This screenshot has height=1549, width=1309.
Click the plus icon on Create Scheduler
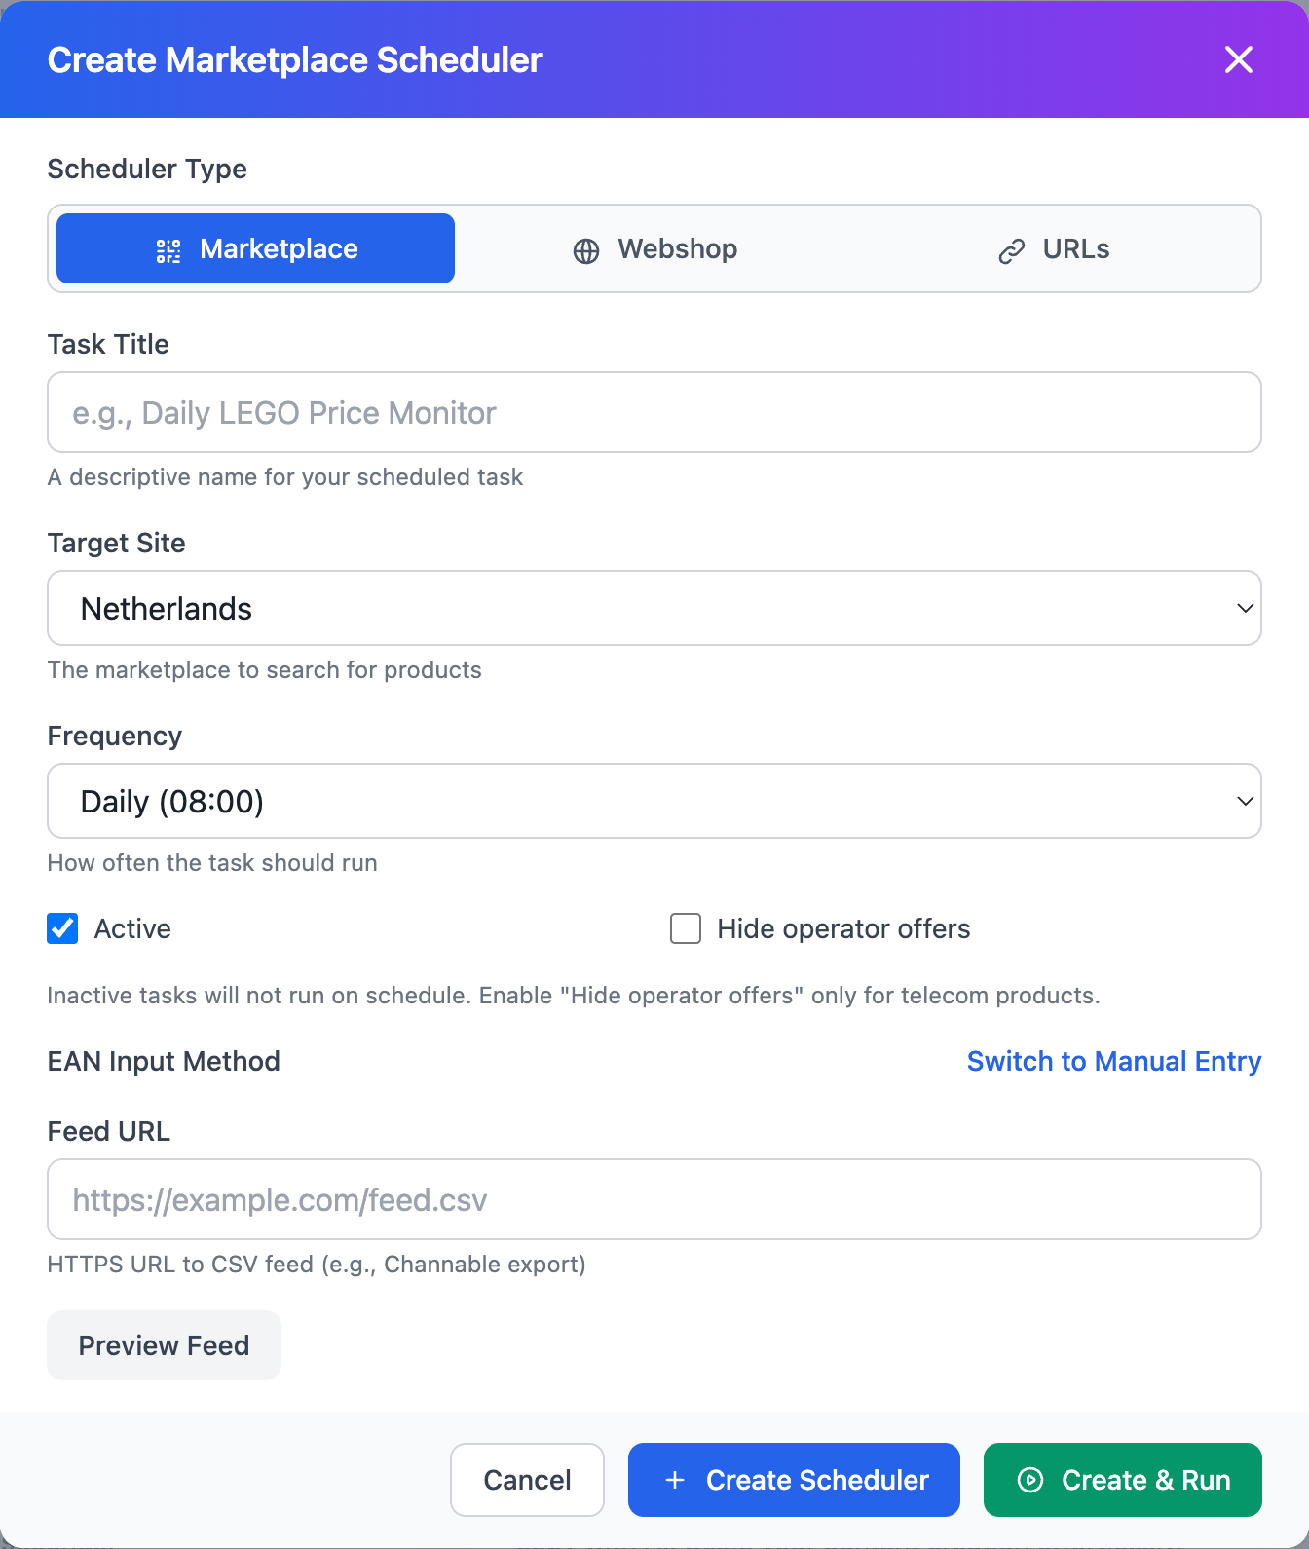[673, 1480]
